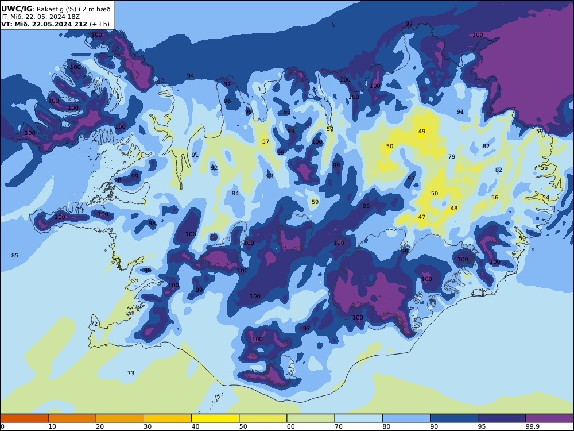574x431 pixels.
Task: Click the dark orange 0–10 legend swatch
Action: click(x=24, y=418)
